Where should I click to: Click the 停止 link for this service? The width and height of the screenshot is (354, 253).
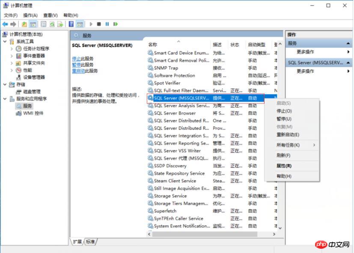76,59
